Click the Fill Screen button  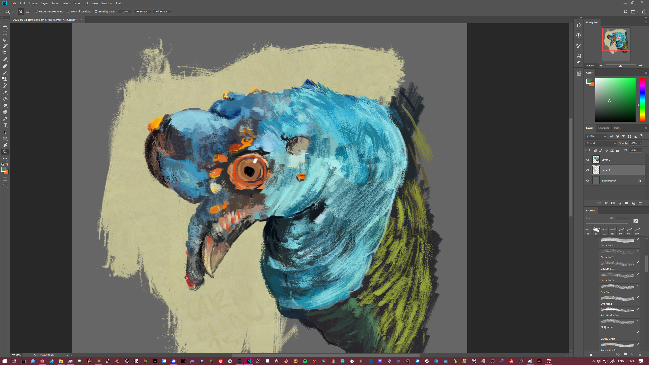162,12
